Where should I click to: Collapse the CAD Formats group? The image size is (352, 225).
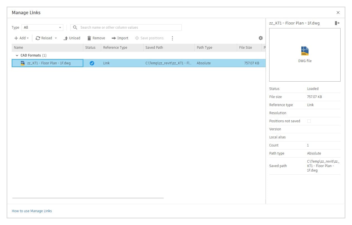click(17, 55)
